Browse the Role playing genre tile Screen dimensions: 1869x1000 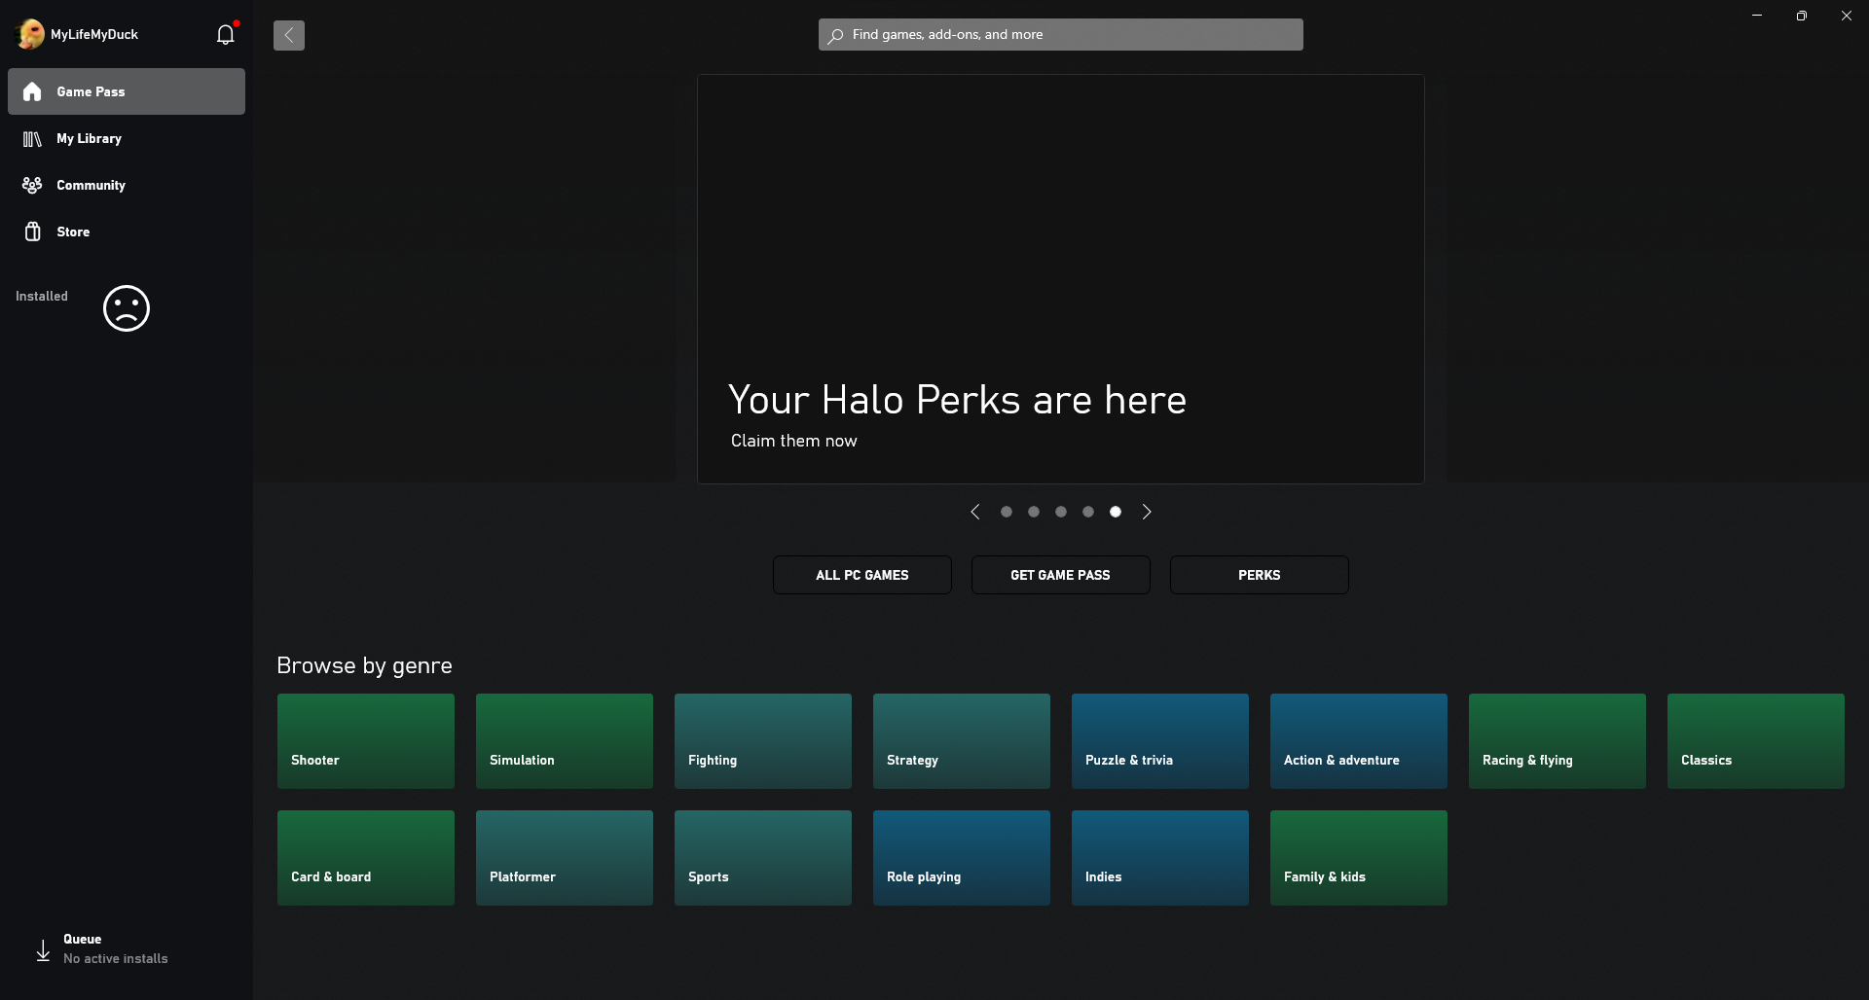pyautogui.click(x=962, y=858)
